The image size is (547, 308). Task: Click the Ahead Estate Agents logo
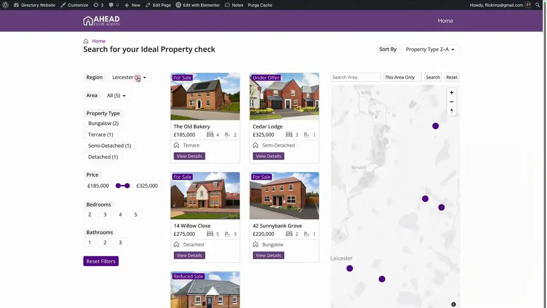point(101,21)
